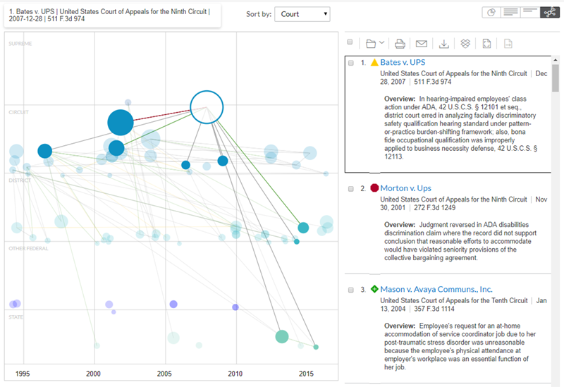Switch to full text list view
564x387 pixels.
pos(510,13)
